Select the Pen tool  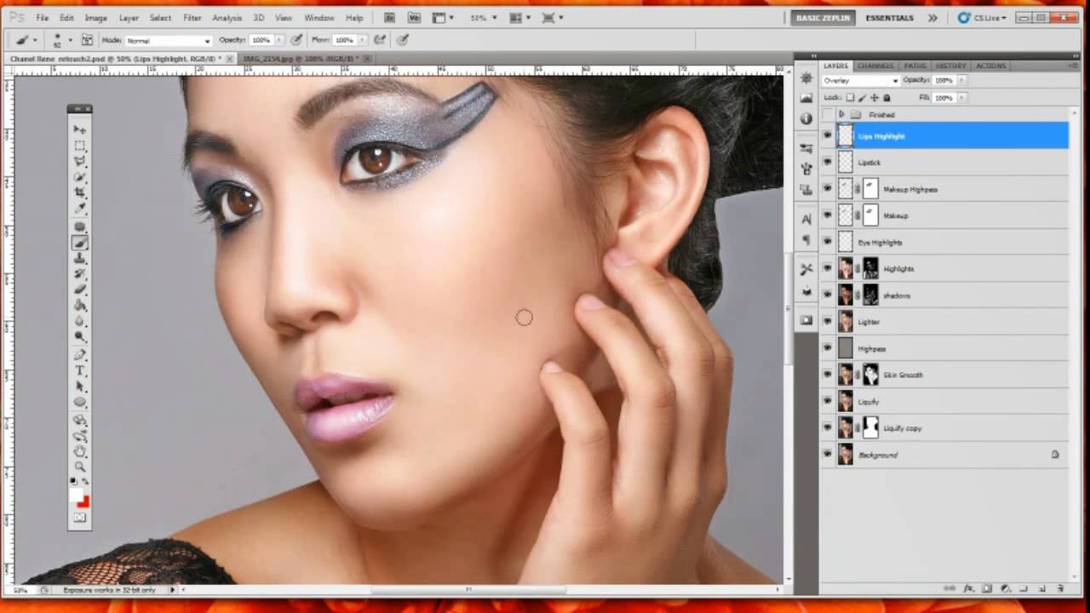click(80, 354)
